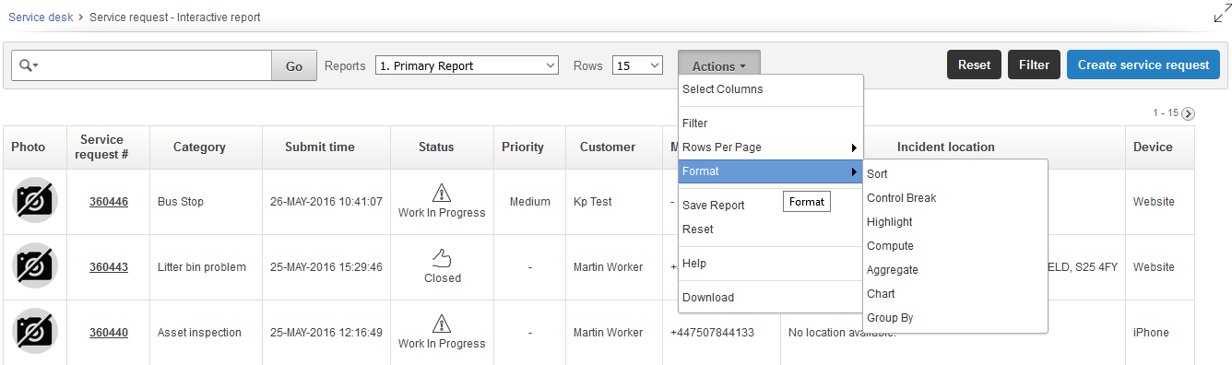Click submit time 26-MAY-2016 10:41:07

[326, 202]
